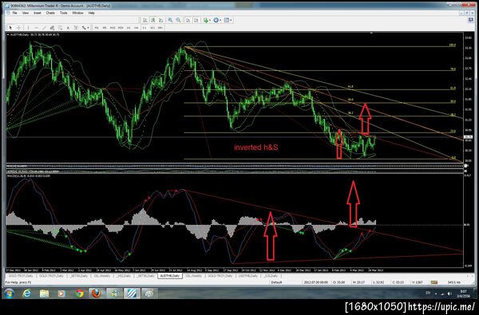Image resolution: width=479 pixels, height=315 pixels.
Task: Launch Internet Explorer from taskbar
Action: pos(27,293)
